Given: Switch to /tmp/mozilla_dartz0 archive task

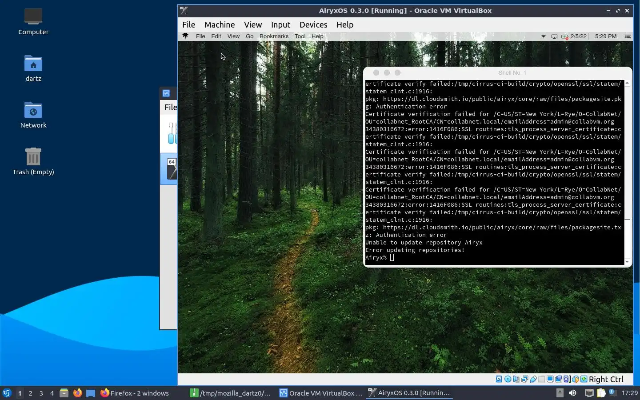Looking at the screenshot, I should [230, 393].
